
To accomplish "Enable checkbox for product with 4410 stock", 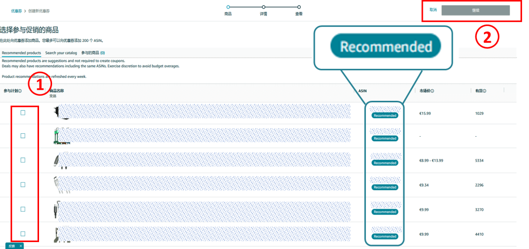I will click(x=23, y=234).
